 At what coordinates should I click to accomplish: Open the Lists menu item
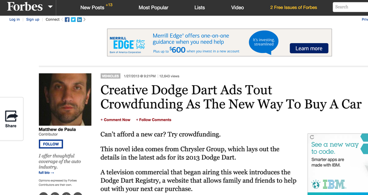click(200, 7)
